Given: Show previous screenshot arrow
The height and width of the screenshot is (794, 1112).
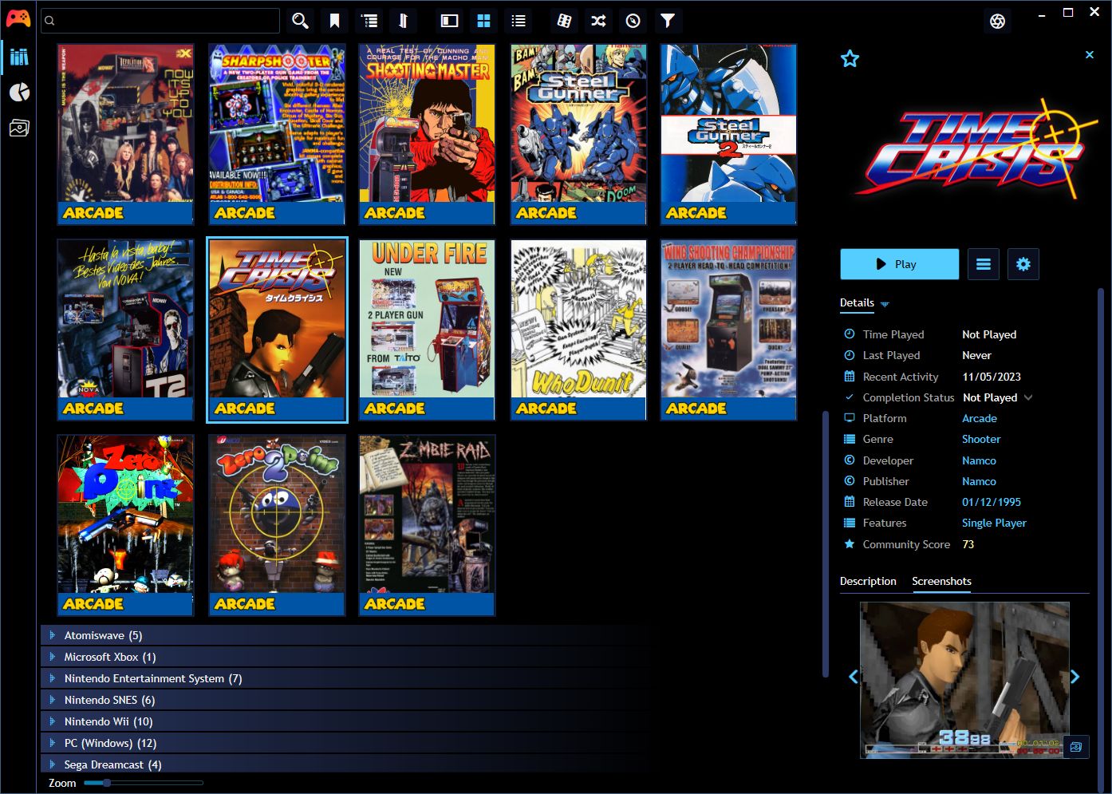Looking at the screenshot, I should (853, 677).
